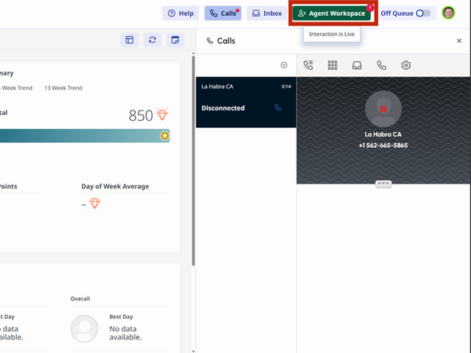471x353 pixels.
Task: Click the Day of Week Average heading
Action: click(115, 186)
